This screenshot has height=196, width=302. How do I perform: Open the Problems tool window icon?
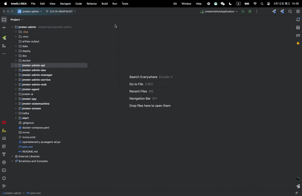(4, 178)
